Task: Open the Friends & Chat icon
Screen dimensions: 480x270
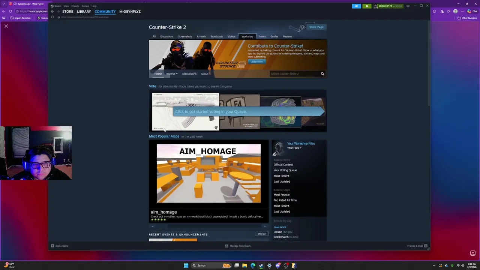Action: click(426, 246)
